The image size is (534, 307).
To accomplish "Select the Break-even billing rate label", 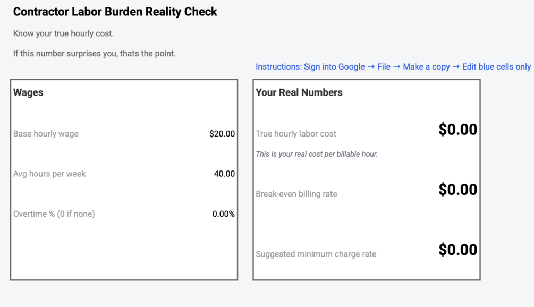I will [x=296, y=194].
